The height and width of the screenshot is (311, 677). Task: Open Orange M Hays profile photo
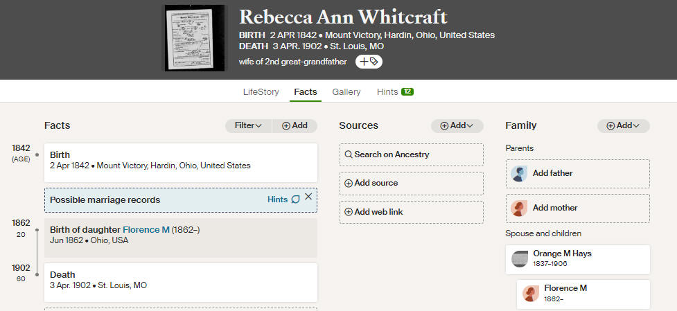520,259
